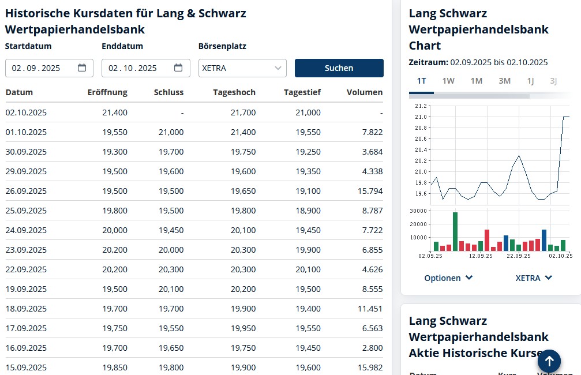
Task: Click the Tageshoch column header
Action: [234, 92]
